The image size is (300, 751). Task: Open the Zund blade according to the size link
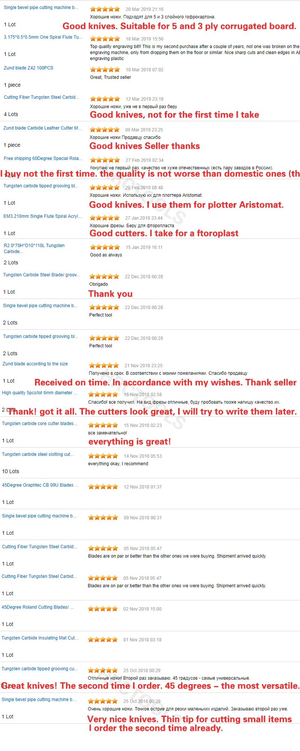35,364
